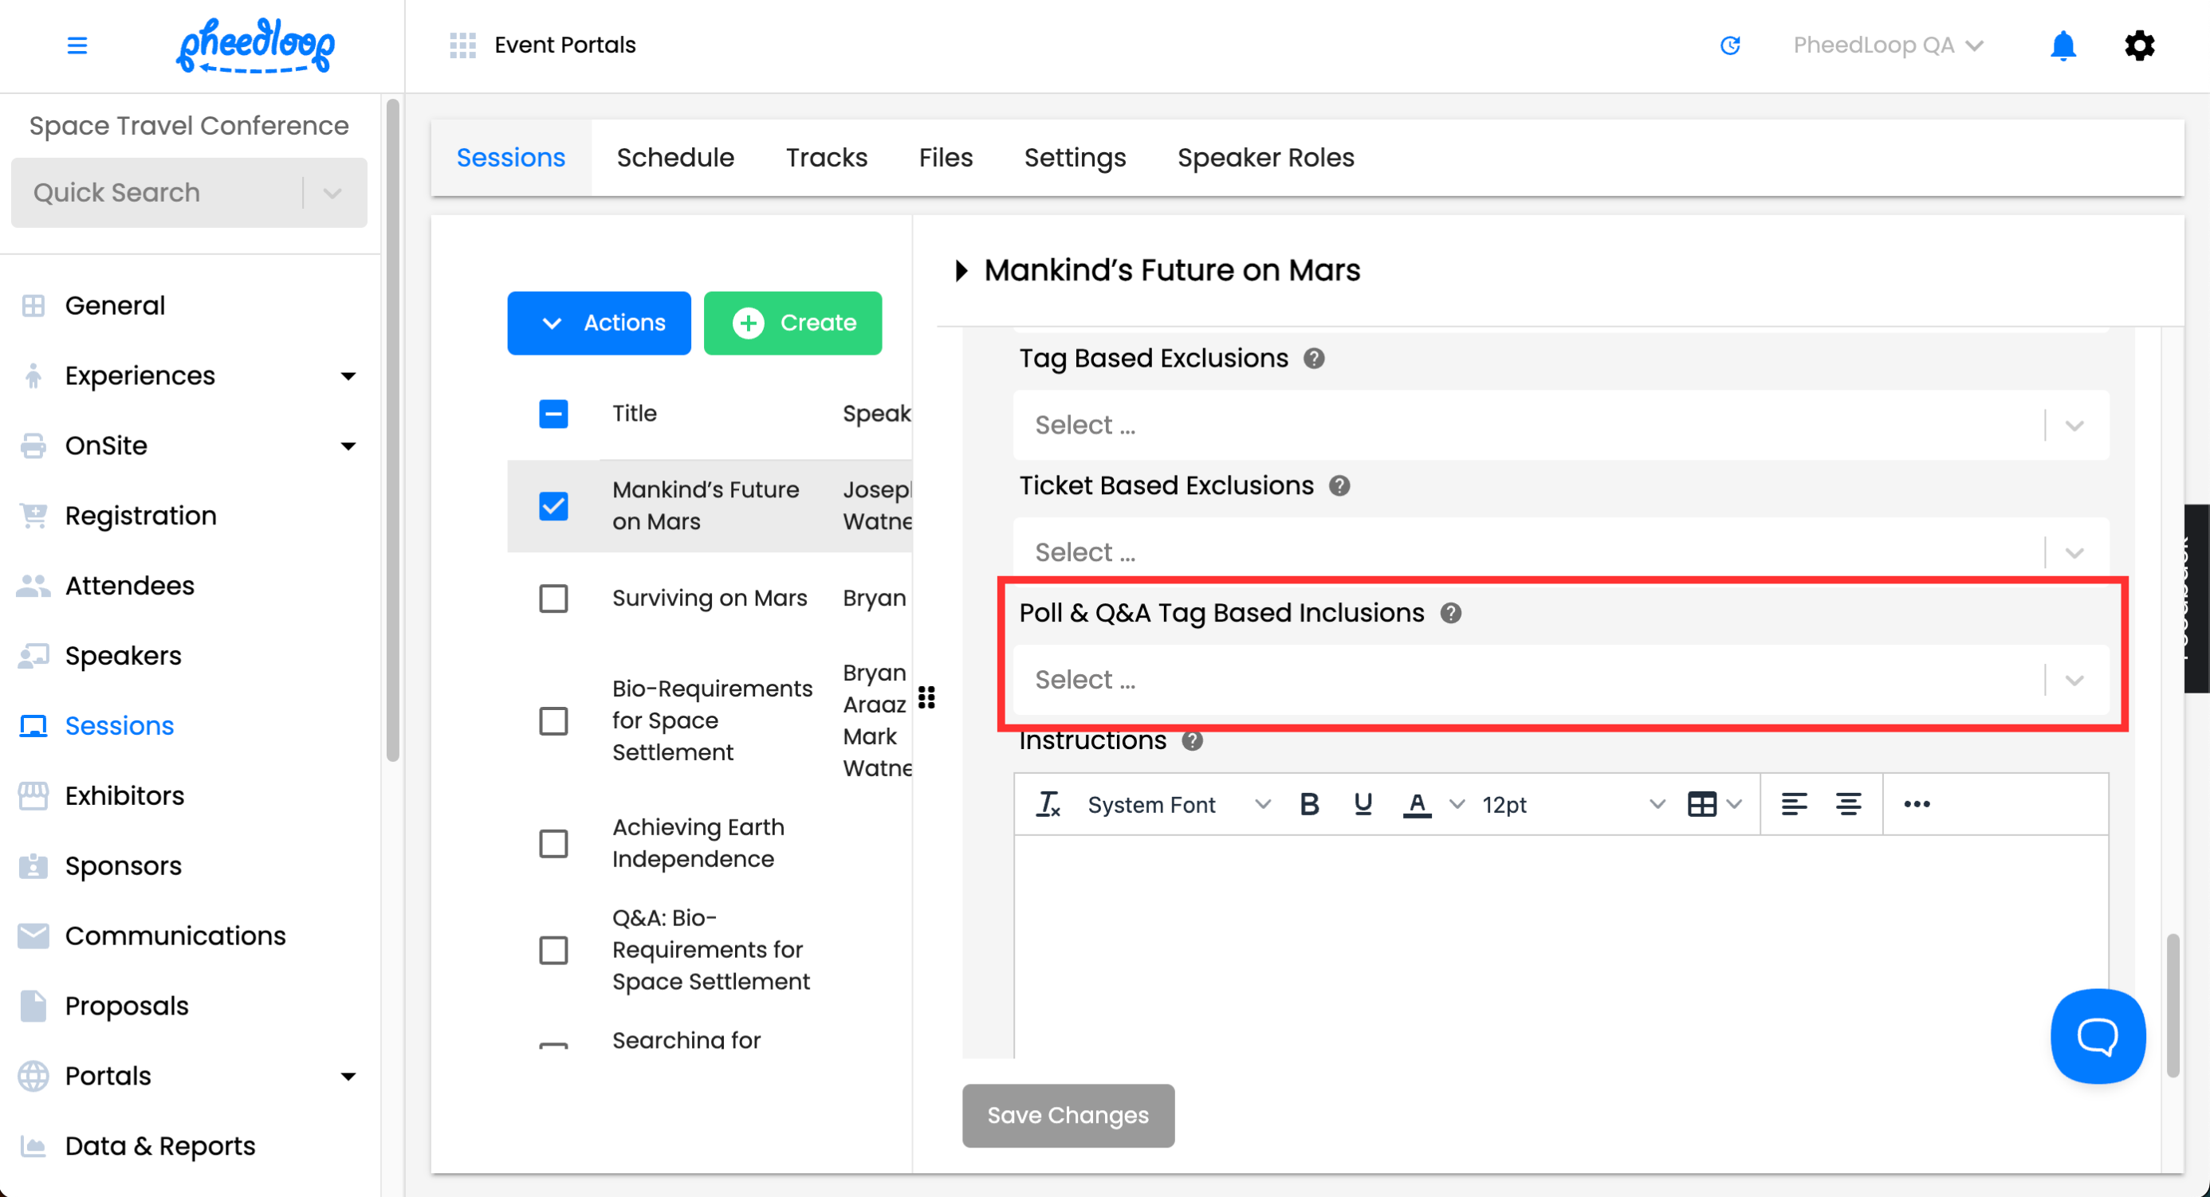2210x1197 pixels.
Task: Toggle the select-all header checkbox
Action: (553, 414)
